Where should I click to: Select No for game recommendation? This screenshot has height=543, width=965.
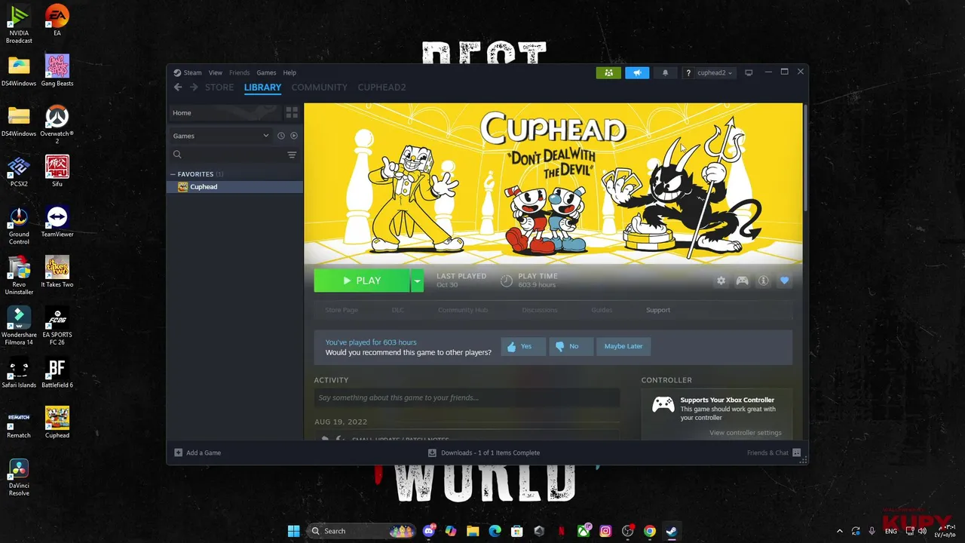coord(571,346)
